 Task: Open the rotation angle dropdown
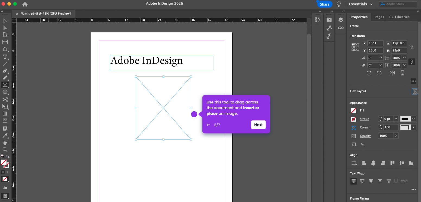[x=381, y=58]
